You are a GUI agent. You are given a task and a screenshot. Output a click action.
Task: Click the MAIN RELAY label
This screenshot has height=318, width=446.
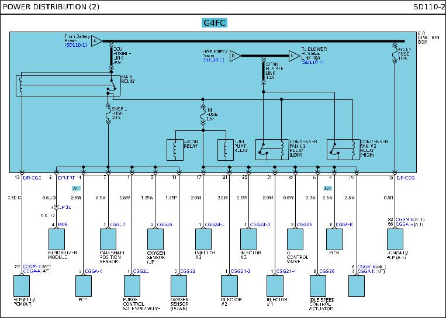click(128, 79)
